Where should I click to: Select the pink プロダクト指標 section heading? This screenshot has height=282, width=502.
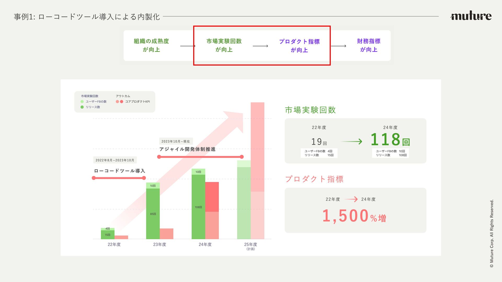tap(314, 179)
